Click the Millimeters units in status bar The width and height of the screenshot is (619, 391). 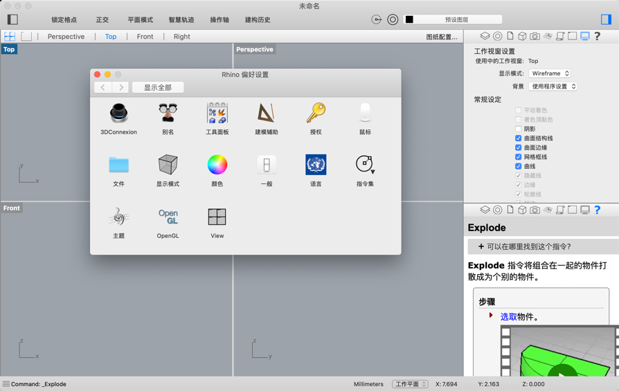pos(368,384)
